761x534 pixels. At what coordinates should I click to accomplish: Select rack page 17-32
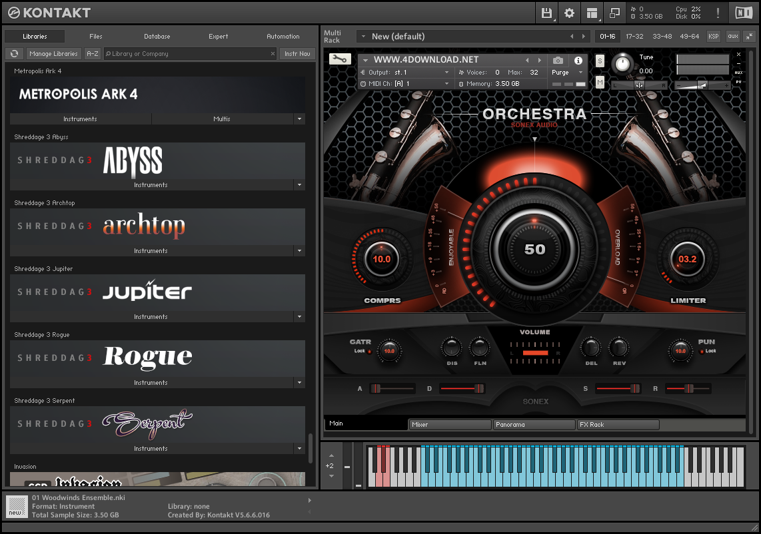pos(634,37)
